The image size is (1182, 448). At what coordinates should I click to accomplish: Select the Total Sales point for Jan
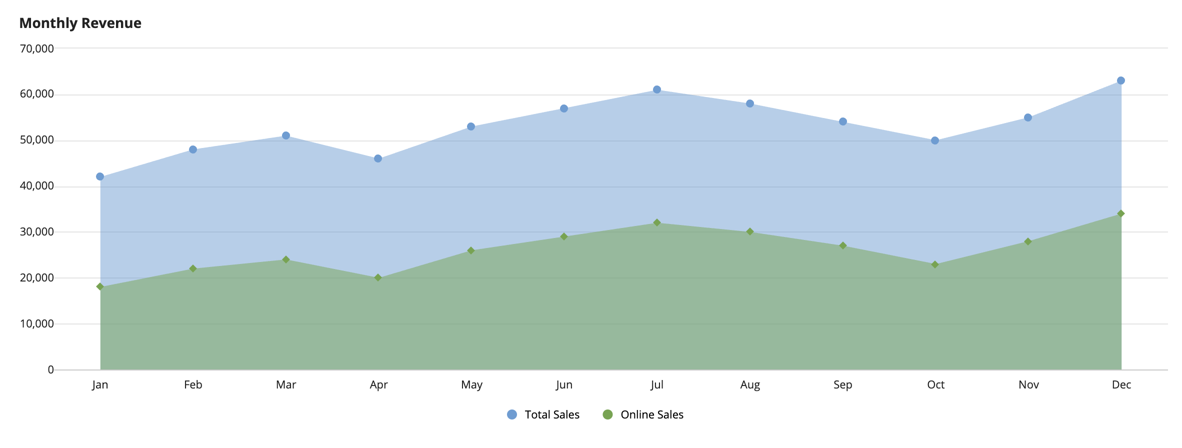100,176
